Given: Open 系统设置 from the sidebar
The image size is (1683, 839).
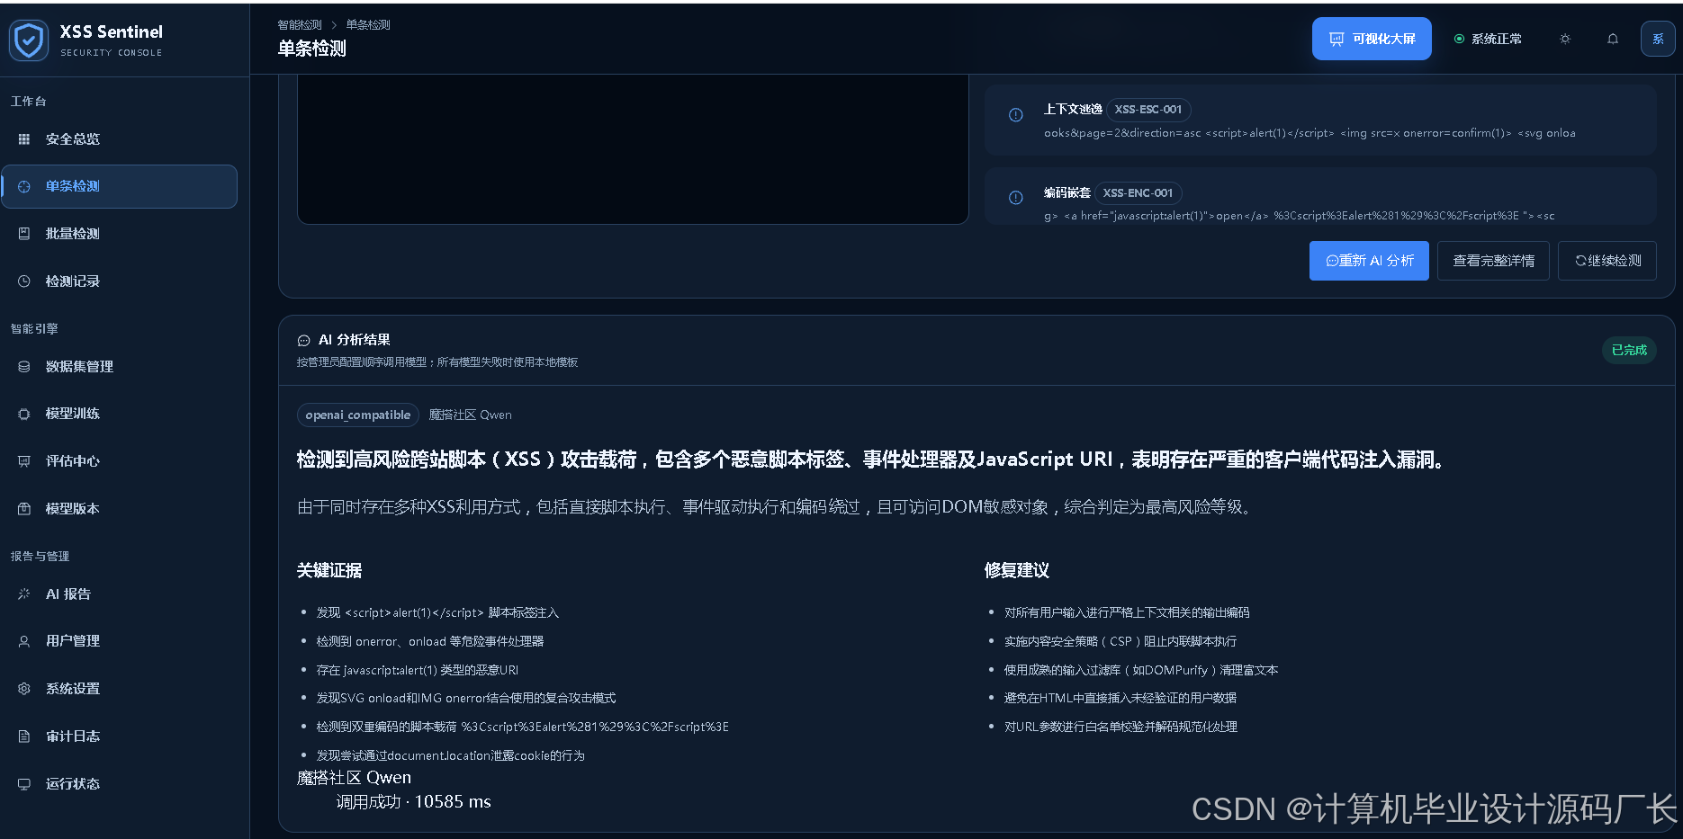Looking at the screenshot, I should tap(120, 689).
